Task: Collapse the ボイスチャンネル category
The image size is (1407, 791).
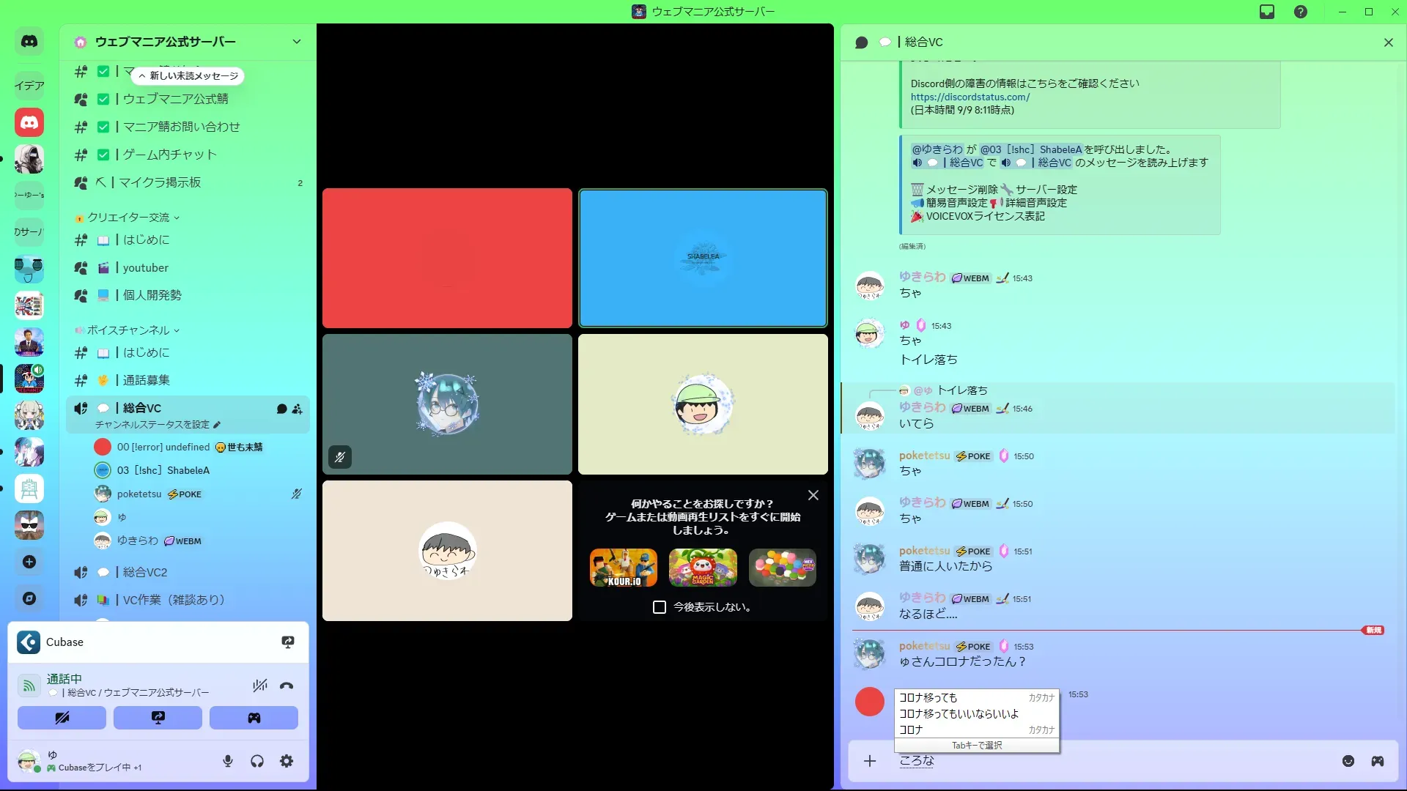Action: click(x=128, y=330)
